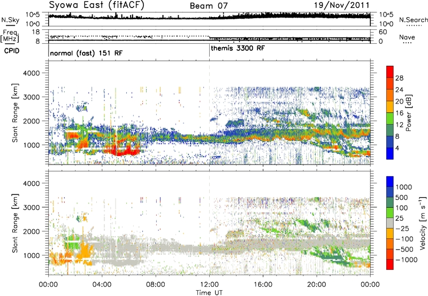Click the red bottom segment of Velocity colorbar
428x296 pixels.
pos(390,264)
